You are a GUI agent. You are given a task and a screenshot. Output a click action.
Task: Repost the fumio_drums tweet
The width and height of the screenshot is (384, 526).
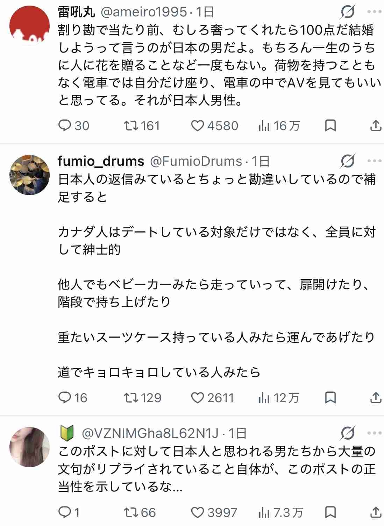[131, 398]
